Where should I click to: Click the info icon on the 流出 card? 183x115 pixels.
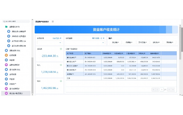click(61, 81)
